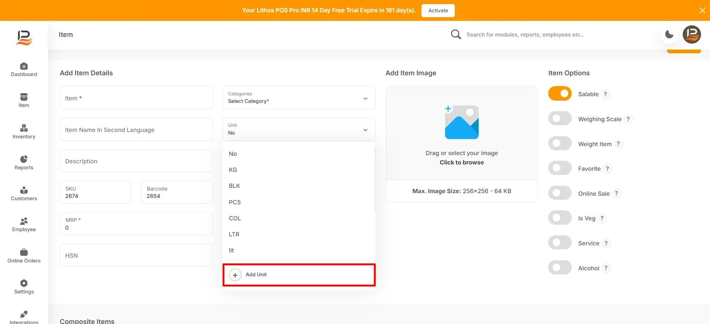
Task: Open Employee section icon
Action: [x=24, y=221]
